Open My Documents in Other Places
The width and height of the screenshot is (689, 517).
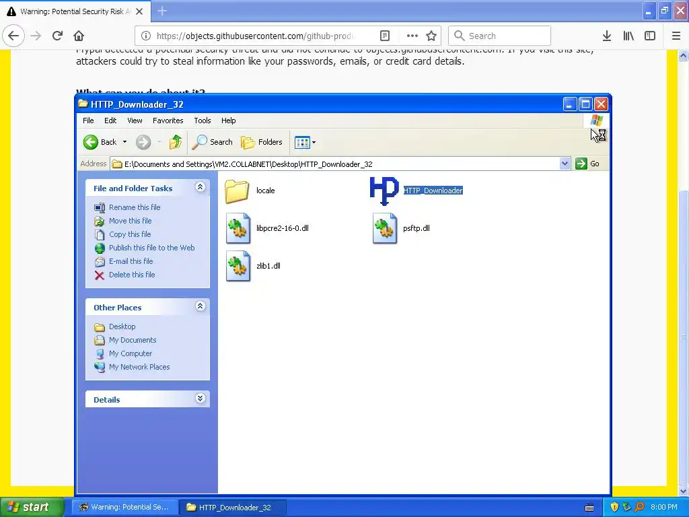[133, 340]
